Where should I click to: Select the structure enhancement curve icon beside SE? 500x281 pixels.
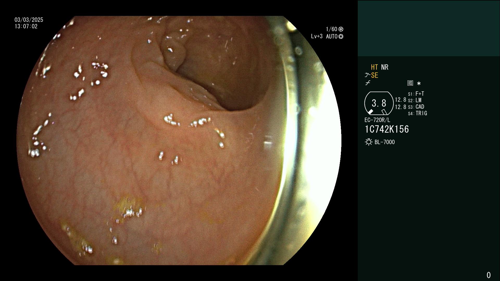click(367, 75)
